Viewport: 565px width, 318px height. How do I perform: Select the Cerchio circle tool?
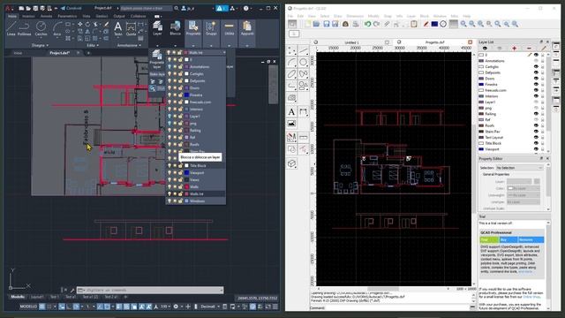click(41, 28)
